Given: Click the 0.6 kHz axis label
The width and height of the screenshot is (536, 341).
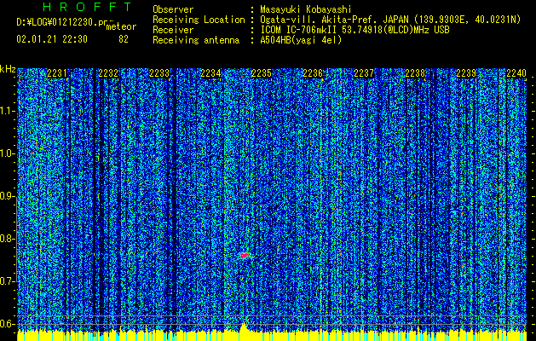Looking at the screenshot, I should 7,324.
